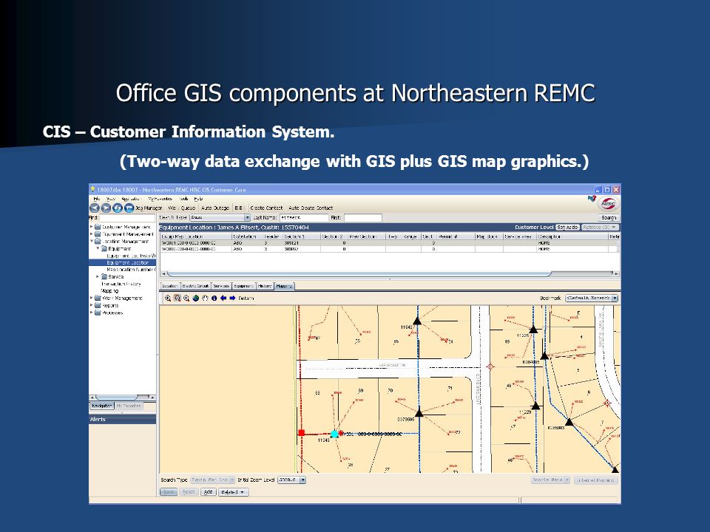Click the Set Aside button
The height and width of the screenshot is (532, 710).
click(x=568, y=227)
